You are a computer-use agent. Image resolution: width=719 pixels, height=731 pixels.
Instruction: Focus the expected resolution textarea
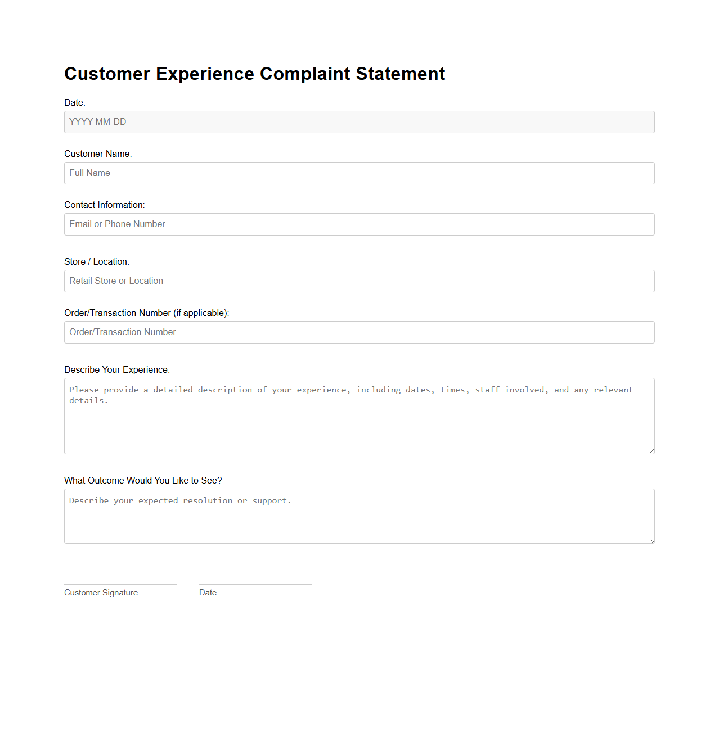coord(359,516)
